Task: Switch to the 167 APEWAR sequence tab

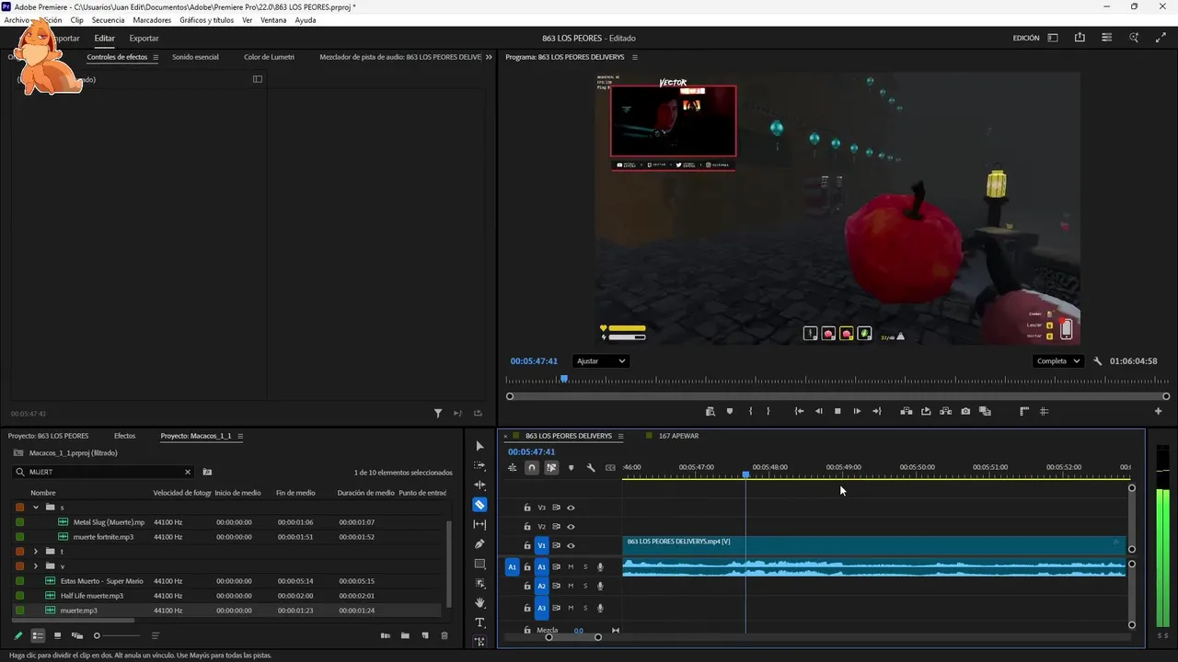Action: 678,436
